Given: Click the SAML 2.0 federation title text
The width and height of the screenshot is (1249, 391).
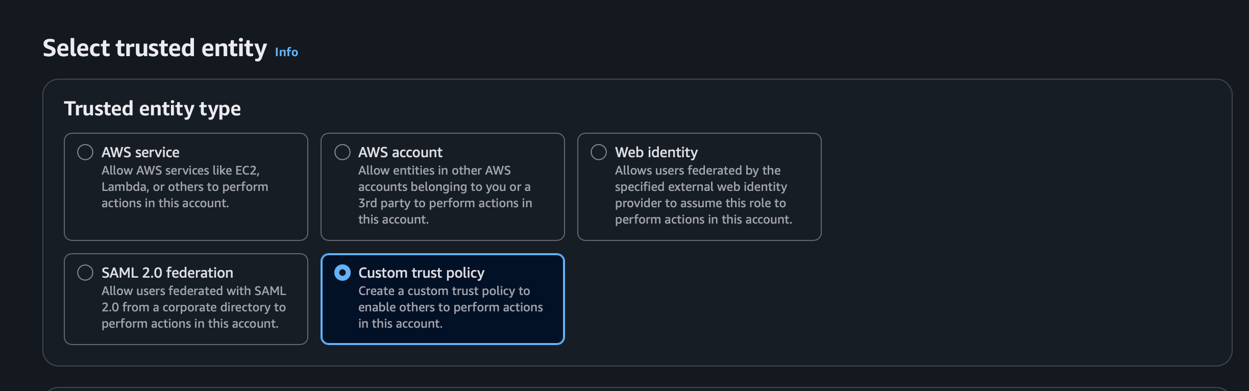Looking at the screenshot, I should [x=167, y=273].
